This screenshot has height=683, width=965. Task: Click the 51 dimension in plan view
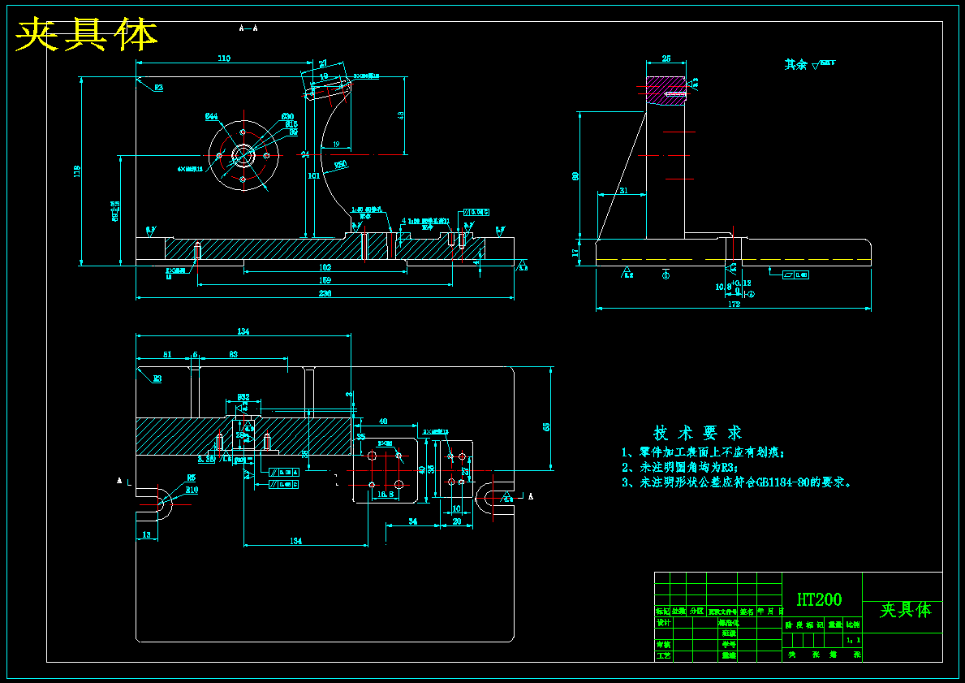click(x=167, y=354)
